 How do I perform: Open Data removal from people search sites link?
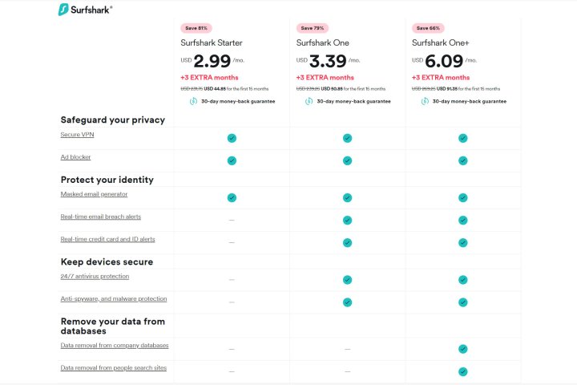pyautogui.click(x=113, y=367)
